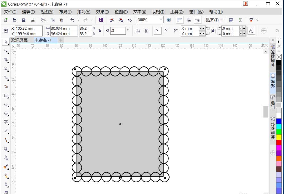Click the Print icon on the toolbar
This screenshot has width=284, height=194.
33,20
